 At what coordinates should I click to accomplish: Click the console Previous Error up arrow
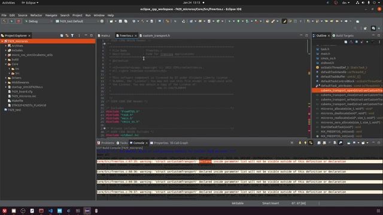coord(305,143)
